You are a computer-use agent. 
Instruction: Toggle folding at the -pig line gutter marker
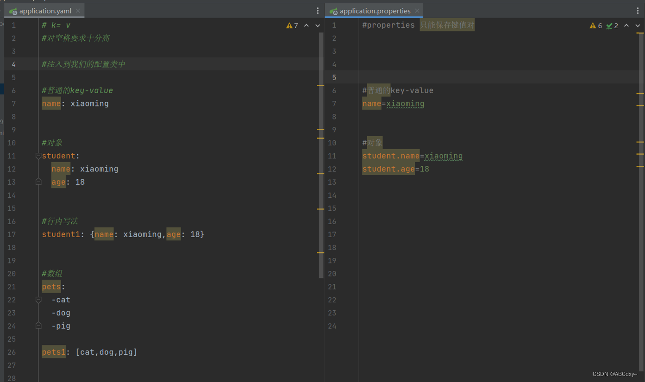(x=38, y=326)
